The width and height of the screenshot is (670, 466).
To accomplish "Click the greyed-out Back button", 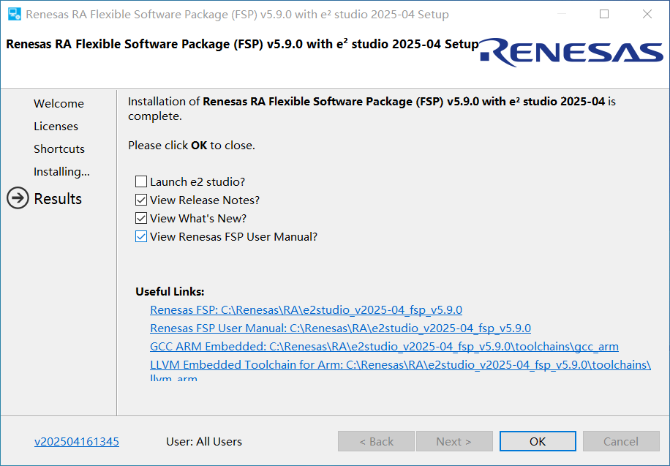I will pos(376,441).
